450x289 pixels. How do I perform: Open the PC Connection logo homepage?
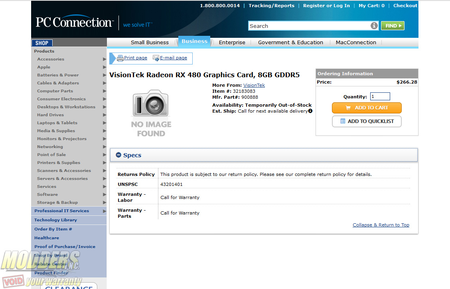(x=75, y=22)
